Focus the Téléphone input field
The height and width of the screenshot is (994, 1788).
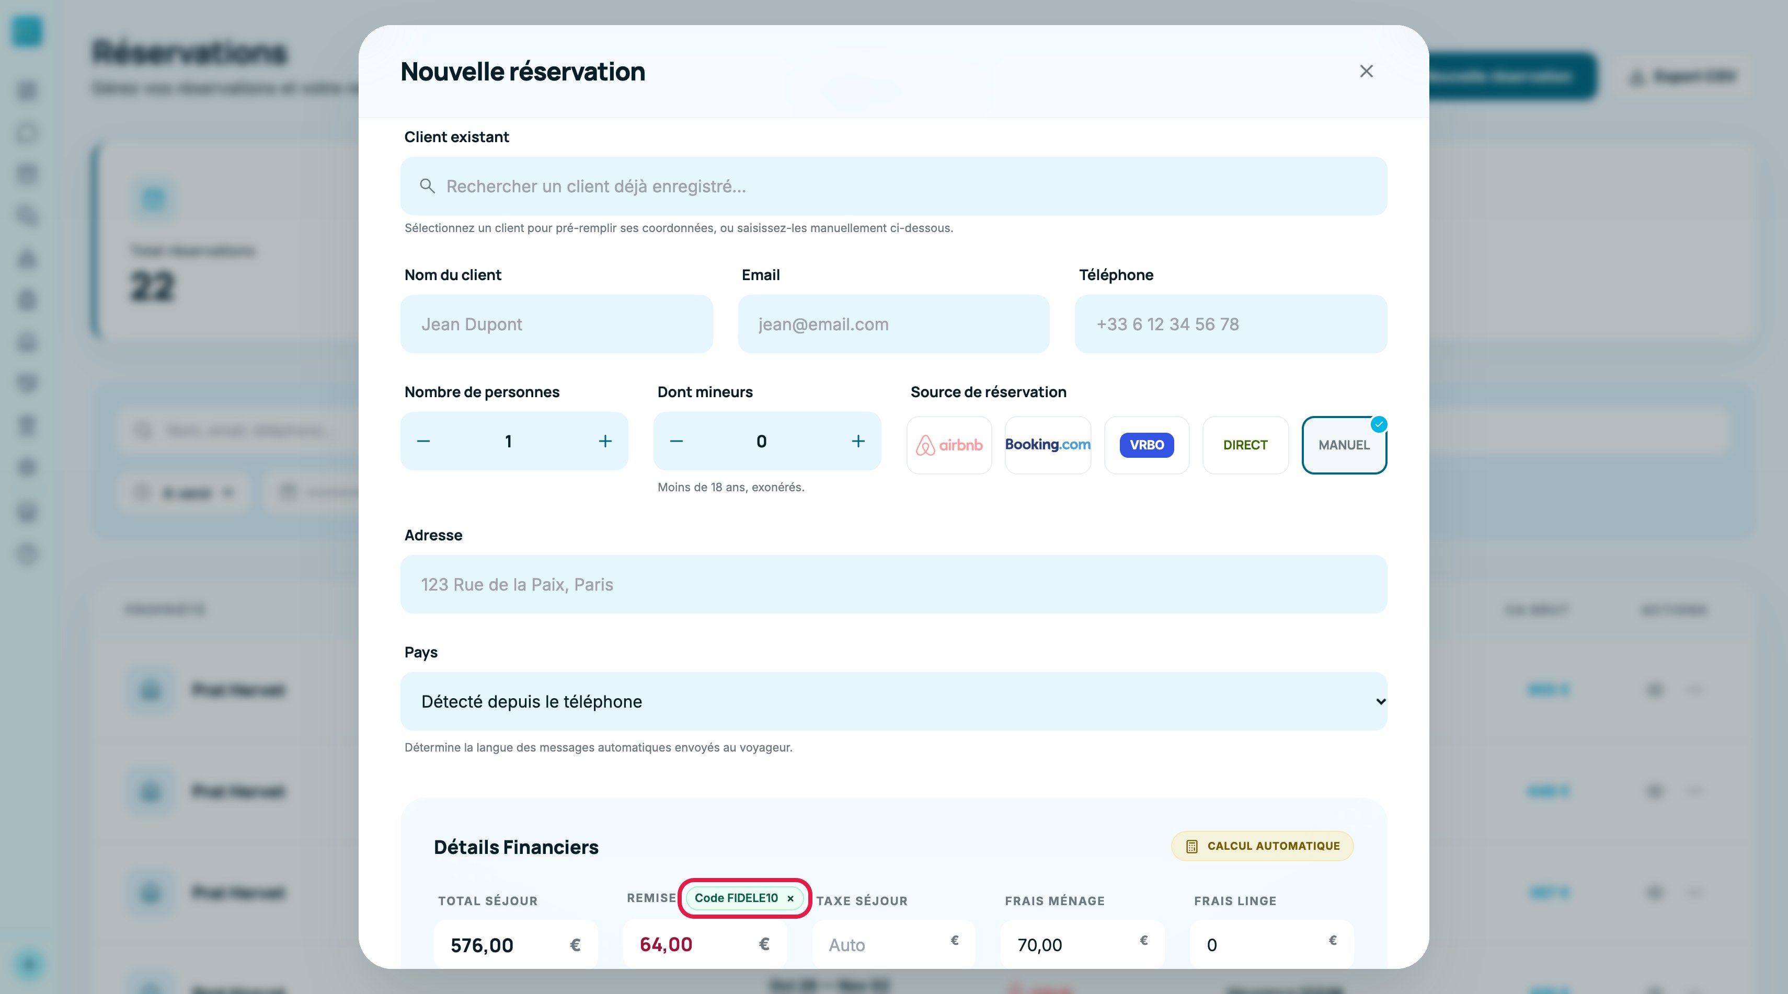point(1231,324)
